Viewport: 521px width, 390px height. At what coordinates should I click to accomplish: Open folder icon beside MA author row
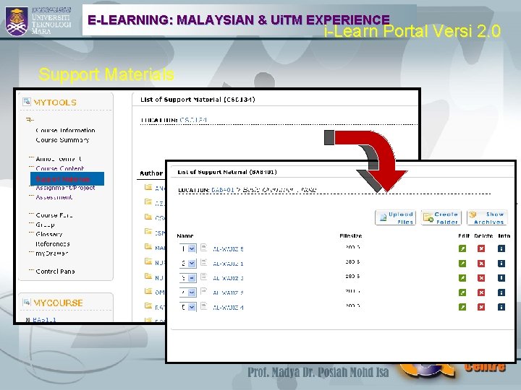click(x=148, y=246)
